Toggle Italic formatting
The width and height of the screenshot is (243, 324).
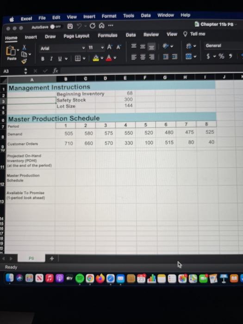click(x=51, y=59)
